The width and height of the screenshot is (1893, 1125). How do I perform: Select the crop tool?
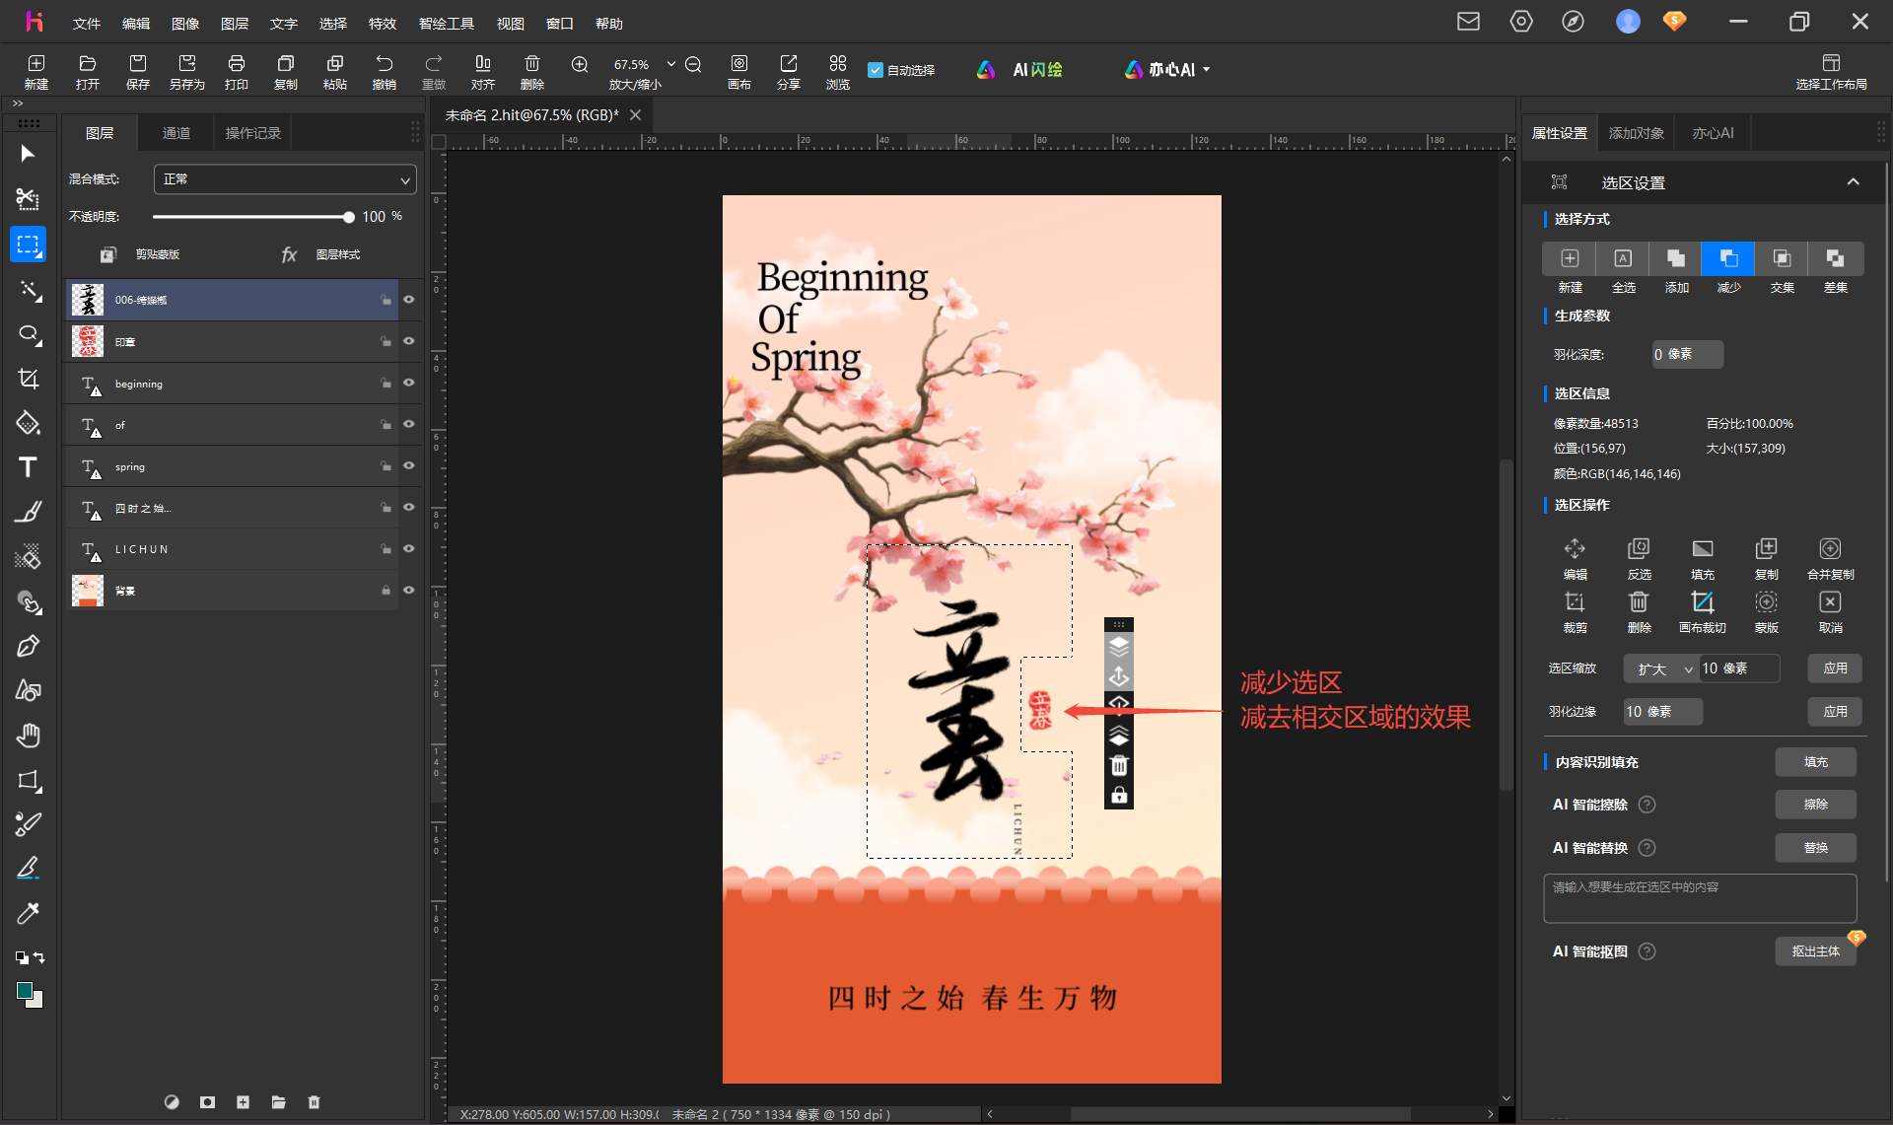tap(28, 379)
